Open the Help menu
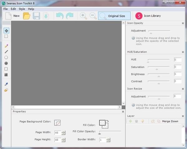The width and height of the screenshot is (187, 149). [31, 9]
